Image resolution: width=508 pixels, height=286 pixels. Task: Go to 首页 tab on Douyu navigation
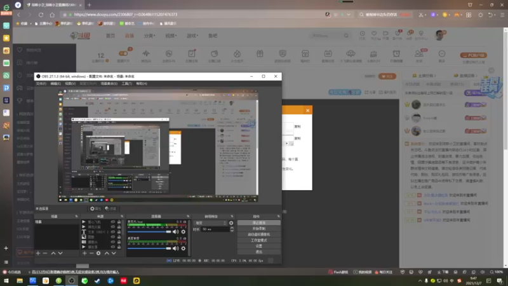pos(110,36)
